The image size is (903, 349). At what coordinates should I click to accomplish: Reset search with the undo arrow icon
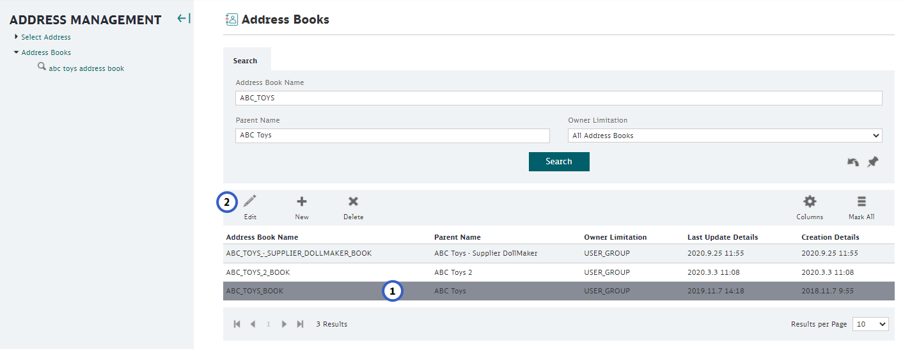(853, 162)
